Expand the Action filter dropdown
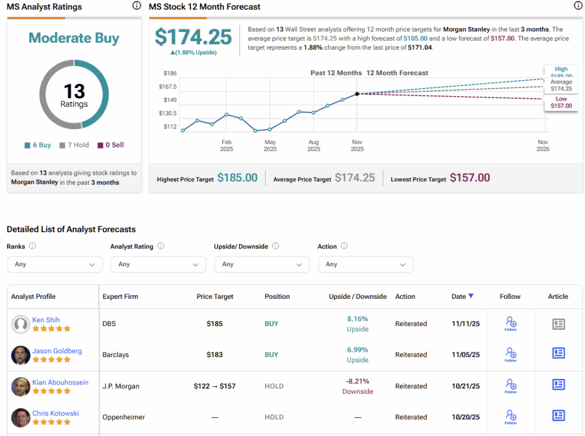The height and width of the screenshot is (436, 585). (x=365, y=265)
